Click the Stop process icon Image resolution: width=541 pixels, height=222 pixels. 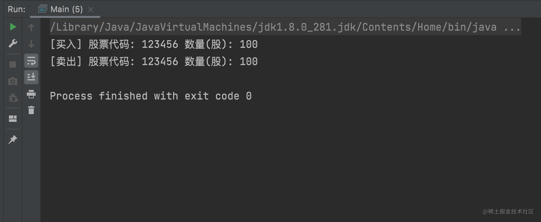click(13, 64)
